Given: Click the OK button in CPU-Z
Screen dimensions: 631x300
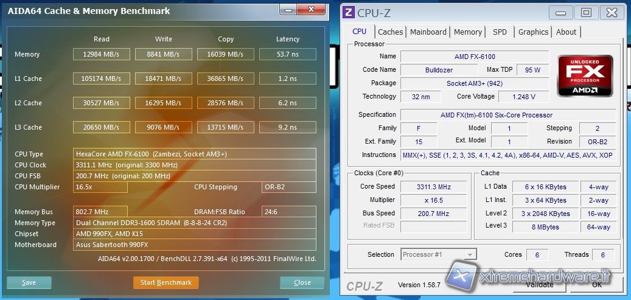Looking at the screenshot, I should click(597, 284).
